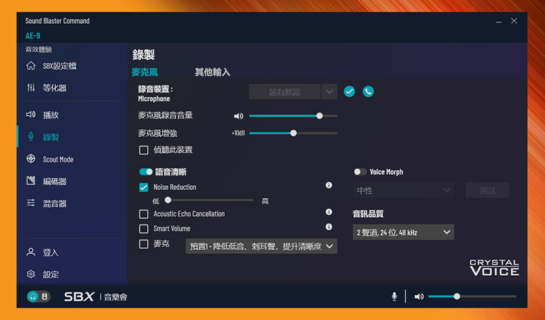Click bottom bar microphone icon
This screenshot has height=320, width=545.
(x=394, y=296)
